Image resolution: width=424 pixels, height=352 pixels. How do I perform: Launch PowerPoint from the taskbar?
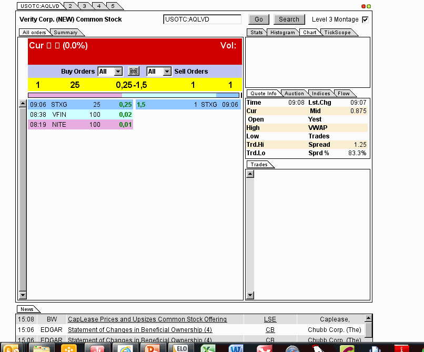coord(153,348)
